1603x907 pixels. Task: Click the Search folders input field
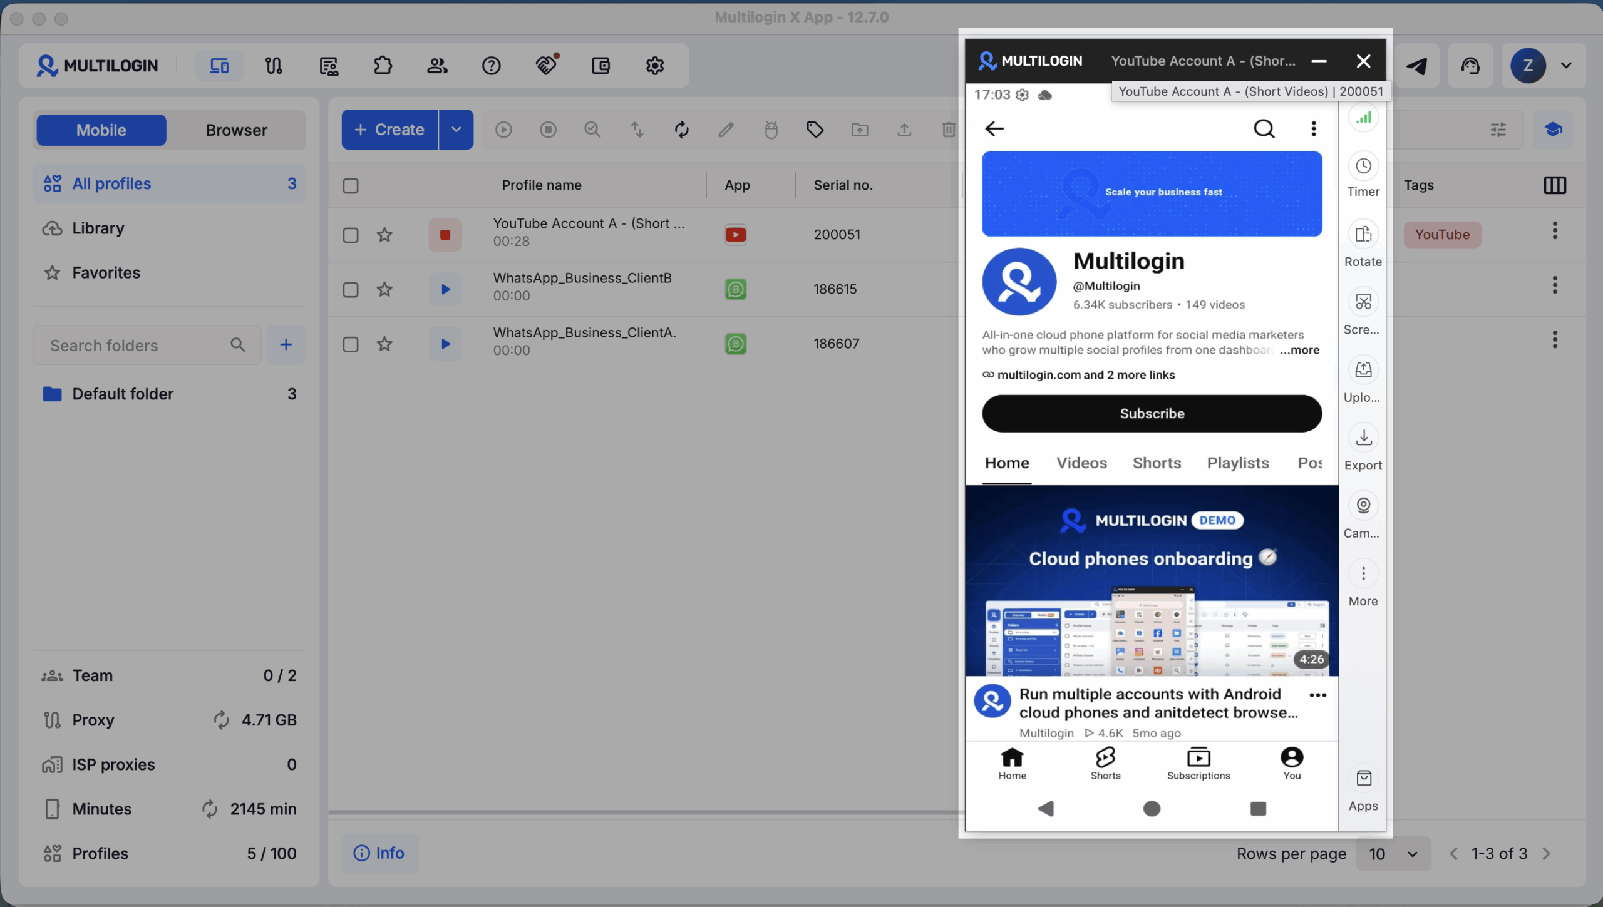tap(147, 345)
